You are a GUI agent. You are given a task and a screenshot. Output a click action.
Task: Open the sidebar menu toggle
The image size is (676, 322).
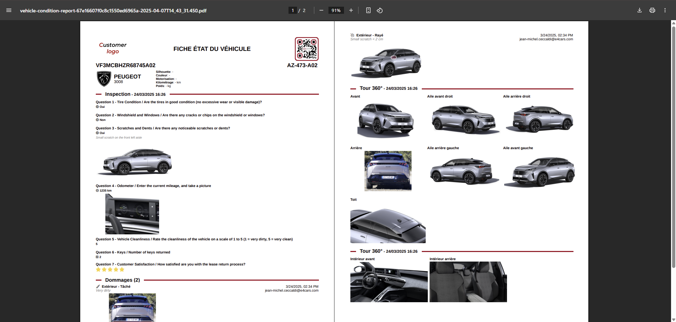coord(9,11)
